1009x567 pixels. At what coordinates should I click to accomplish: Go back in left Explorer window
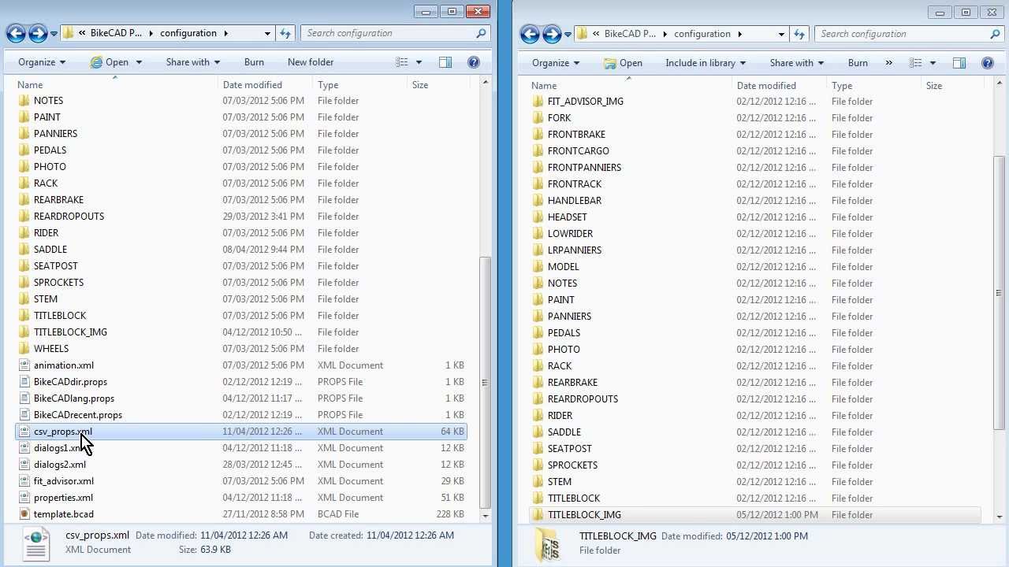click(x=16, y=33)
